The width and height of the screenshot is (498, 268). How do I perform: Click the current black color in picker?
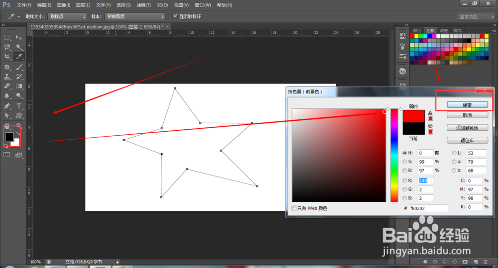click(413, 128)
